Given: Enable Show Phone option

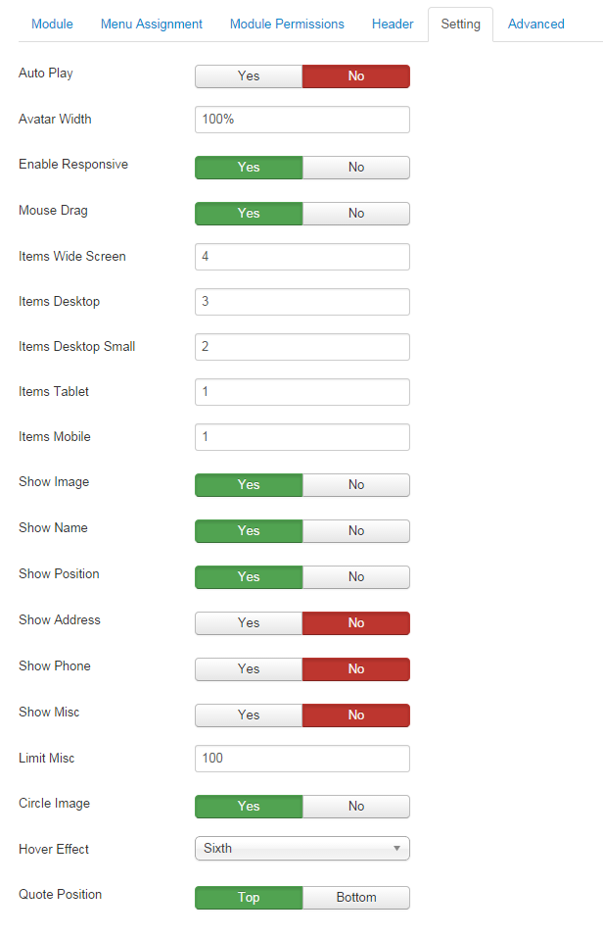Looking at the screenshot, I should [x=249, y=669].
